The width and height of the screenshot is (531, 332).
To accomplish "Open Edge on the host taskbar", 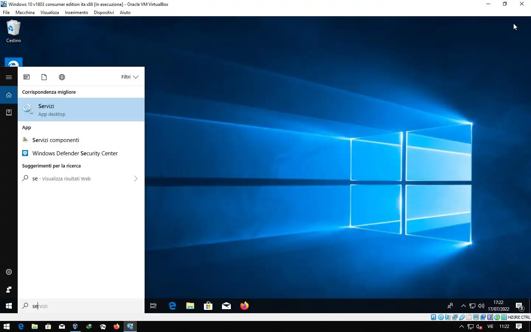I will pos(21,326).
